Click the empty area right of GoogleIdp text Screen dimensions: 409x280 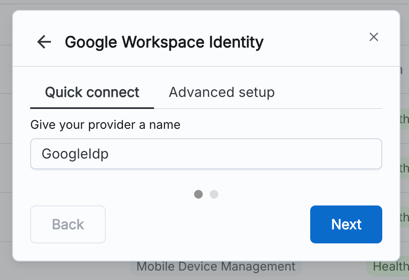click(x=259, y=154)
